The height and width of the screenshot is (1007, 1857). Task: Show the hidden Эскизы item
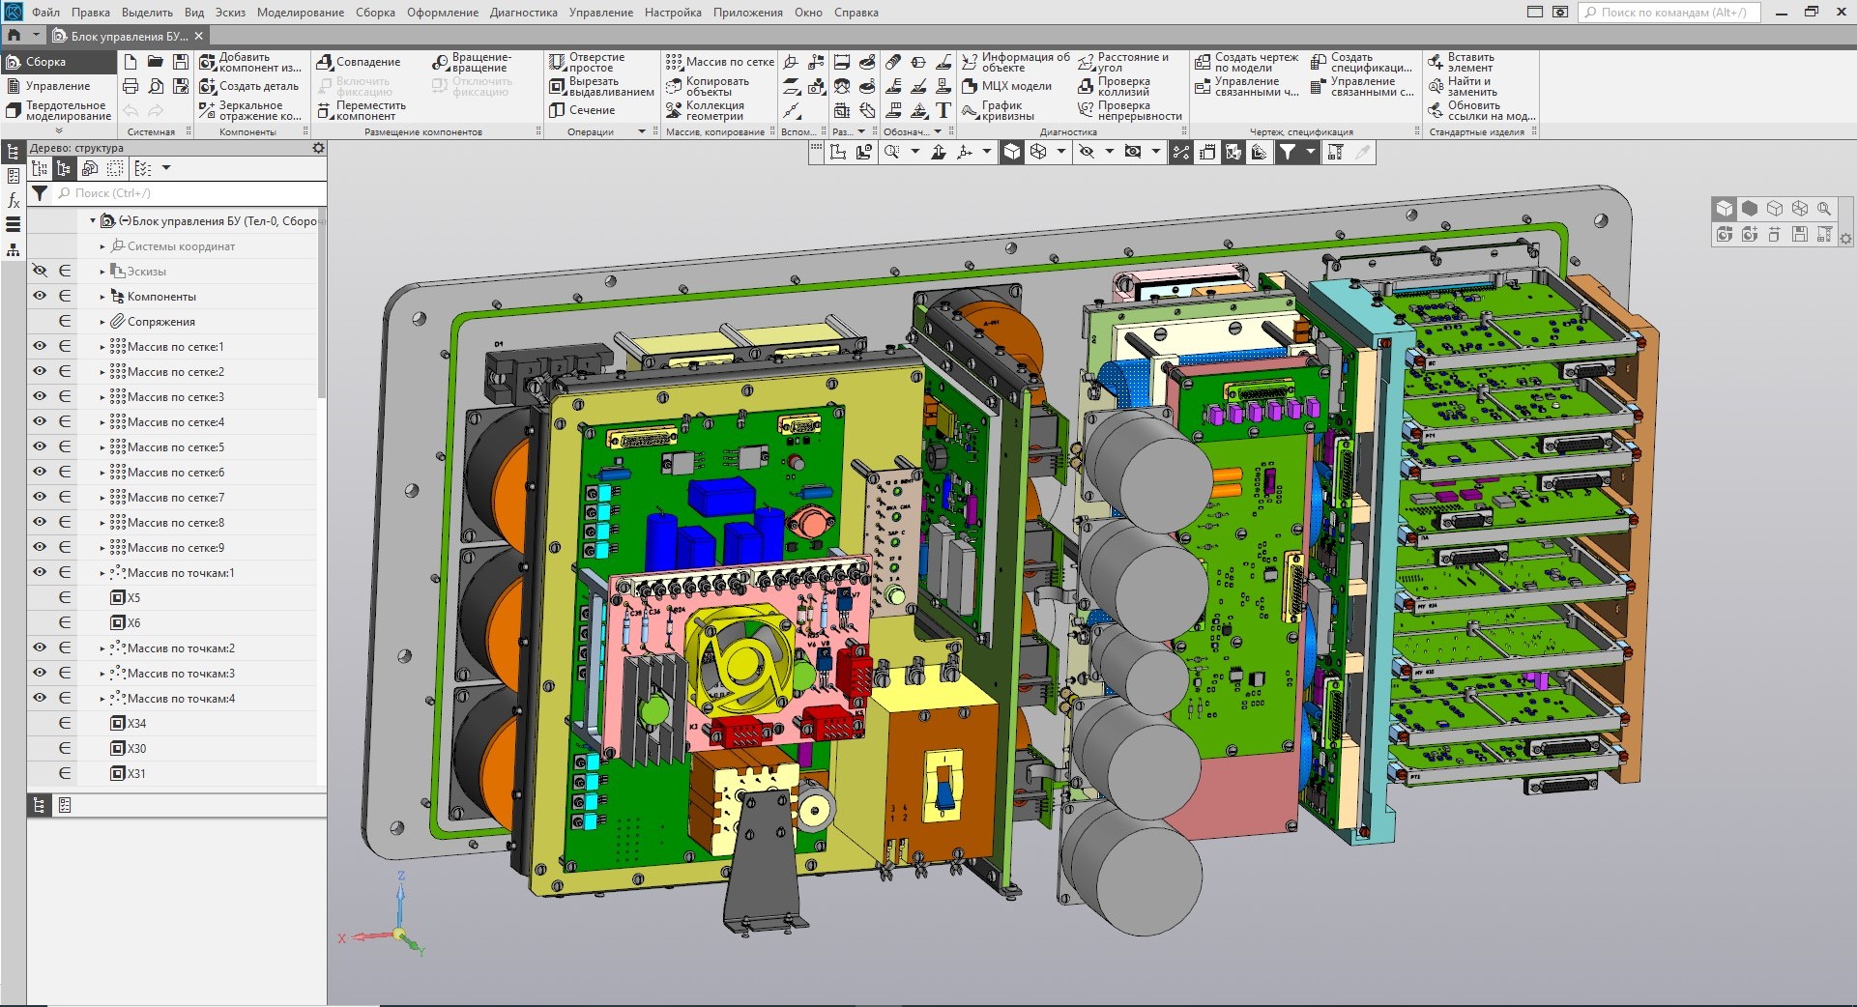[x=40, y=272]
